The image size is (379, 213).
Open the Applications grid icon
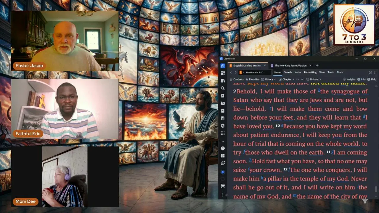point(223,133)
